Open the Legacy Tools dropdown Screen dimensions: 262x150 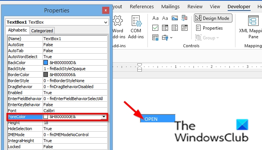pyautogui.click(x=167, y=37)
